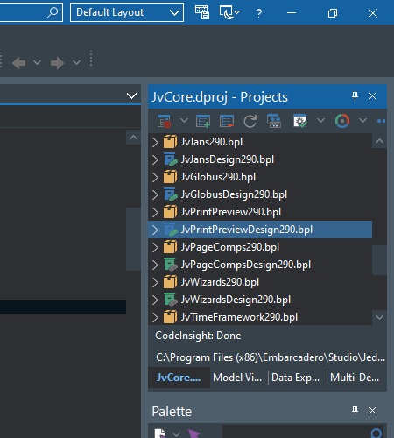The width and height of the screenshot is (394, 438).
Task: Click the Save Desktop layout icon
Action: tap(202, 12)
